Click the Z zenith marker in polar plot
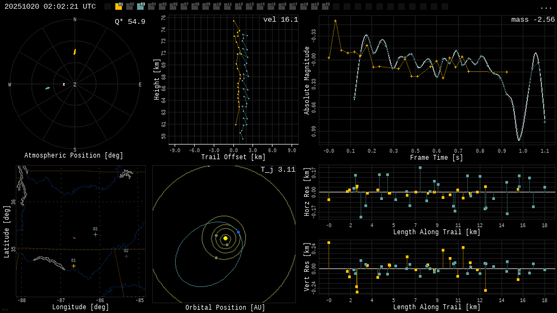This screenshot has height=313, width=557. tap(75, 85)
